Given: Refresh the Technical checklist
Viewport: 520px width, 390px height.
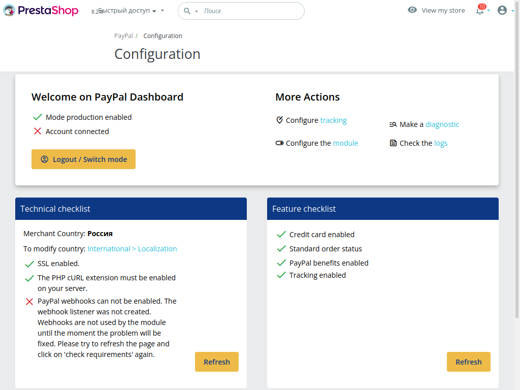Looking at the screenshot, I should coord(216,362).
